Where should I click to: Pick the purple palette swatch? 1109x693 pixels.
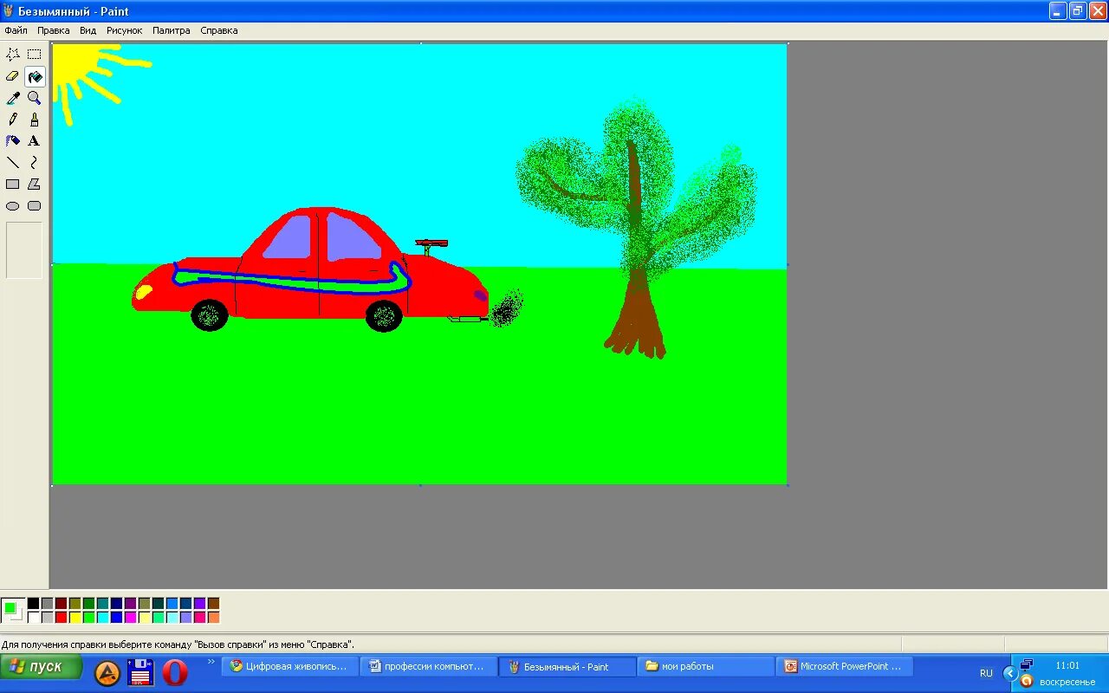pos(130,603)
